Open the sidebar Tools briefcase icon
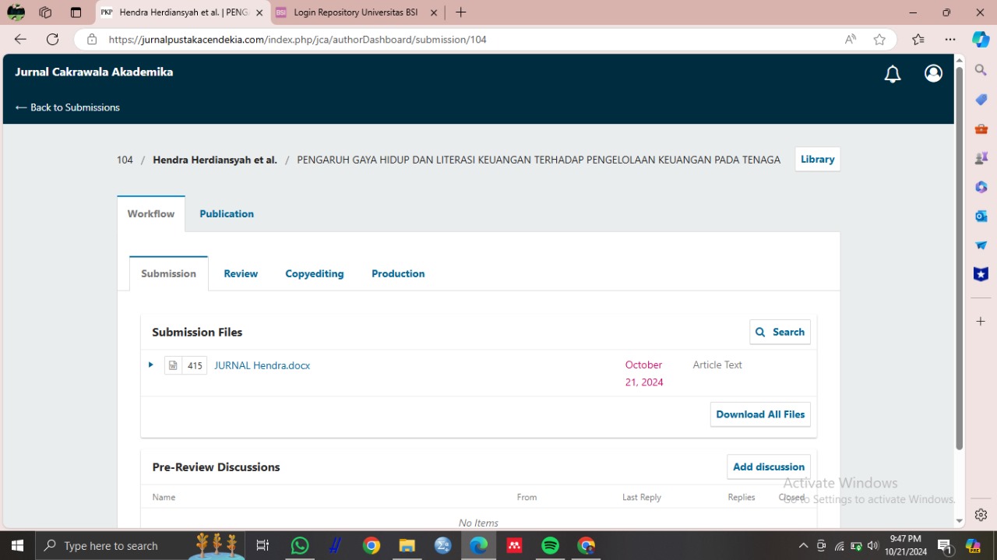Image resolution: width=997 pixels, height=560 pixels. pos(981,129)
